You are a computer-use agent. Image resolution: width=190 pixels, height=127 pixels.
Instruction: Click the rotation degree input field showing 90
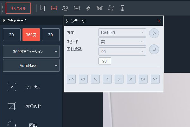pyautogui.click(x=105, y=61)
